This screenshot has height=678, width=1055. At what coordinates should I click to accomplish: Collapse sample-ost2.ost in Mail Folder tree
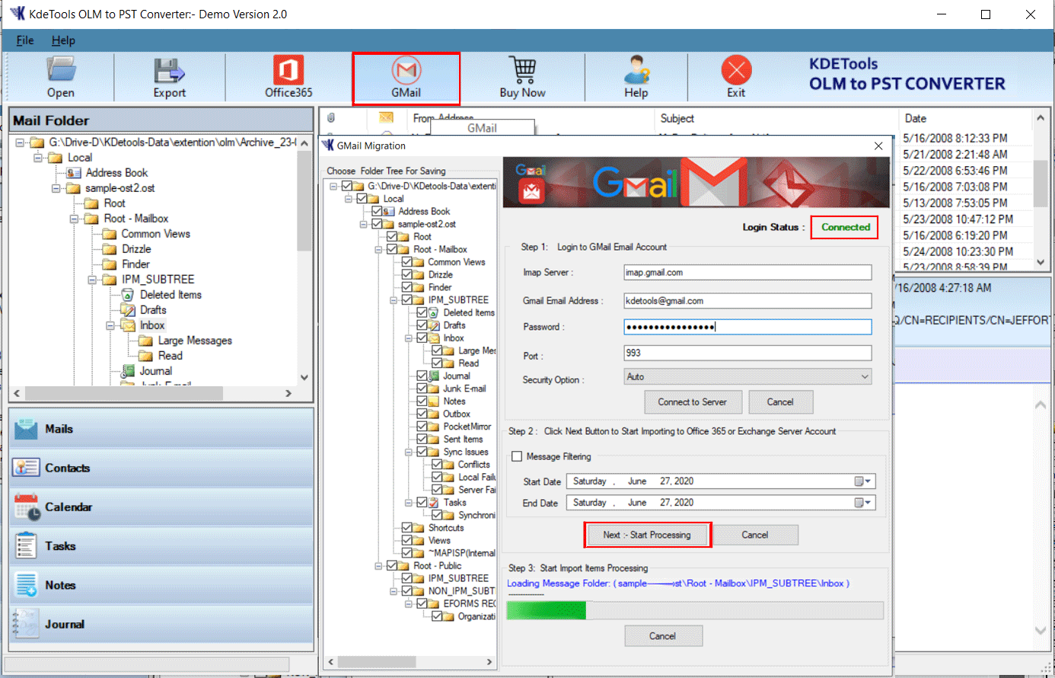tap(56, 188)
